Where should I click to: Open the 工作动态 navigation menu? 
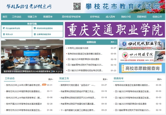(x=17, y=17)
